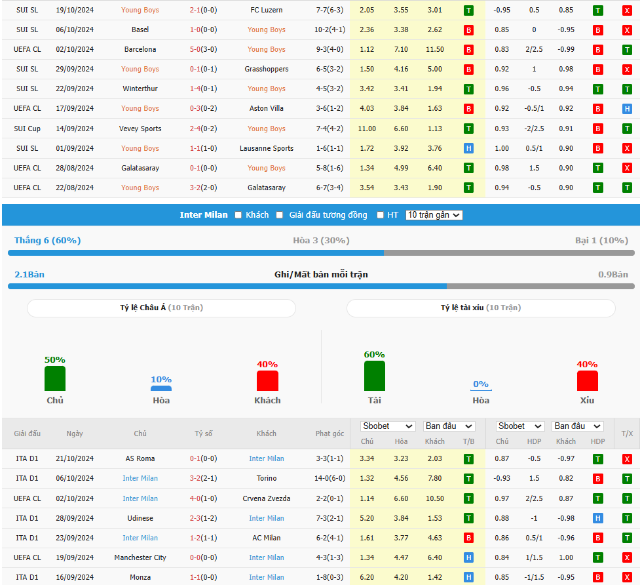Open the first Ban đầu dropdown
The image size is (640, 585).
449,426
